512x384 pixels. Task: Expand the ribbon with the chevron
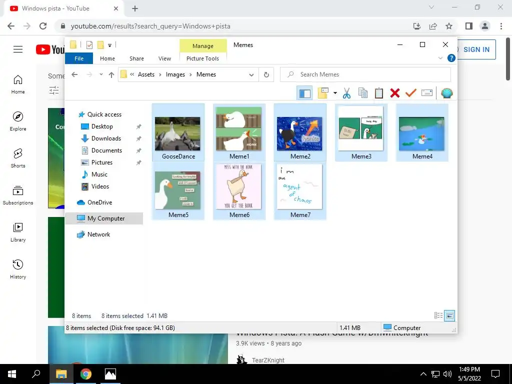[440, 58]
